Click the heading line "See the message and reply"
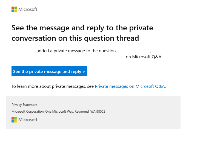The height and width of the screenshot is (146, 203). point(82,28)
